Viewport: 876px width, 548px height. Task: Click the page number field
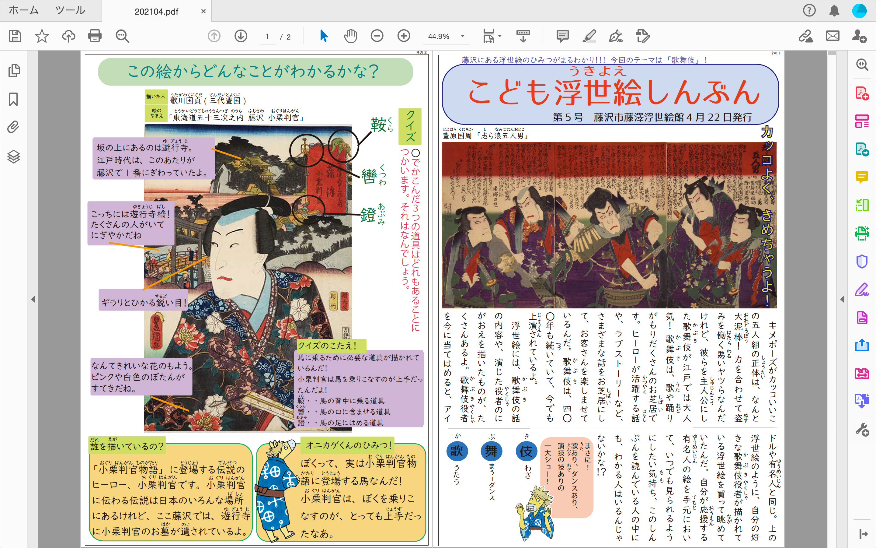pos(268,37)
